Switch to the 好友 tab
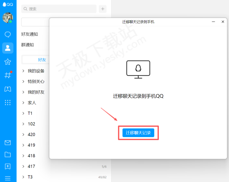 pos(42,60)
